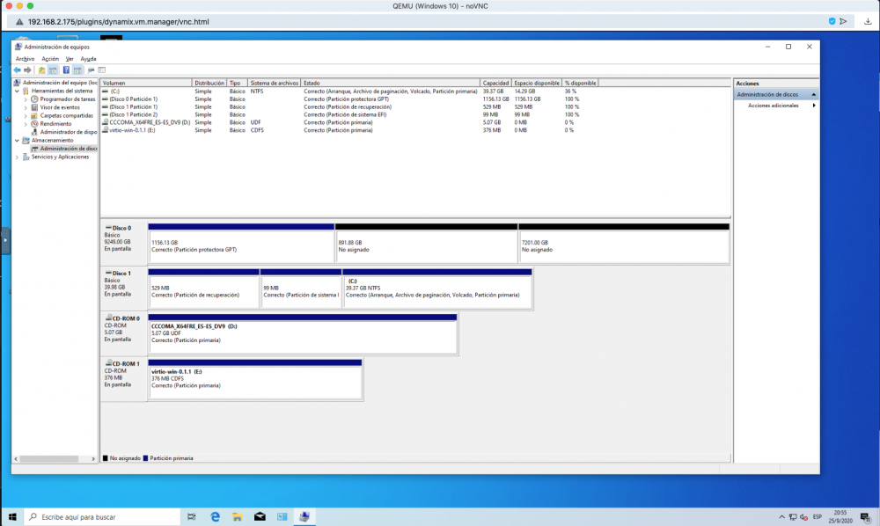The height and width of the screenshot is (526, 880).
Task: Show hidden system tray icons chevron
Action: click(781, 517)
